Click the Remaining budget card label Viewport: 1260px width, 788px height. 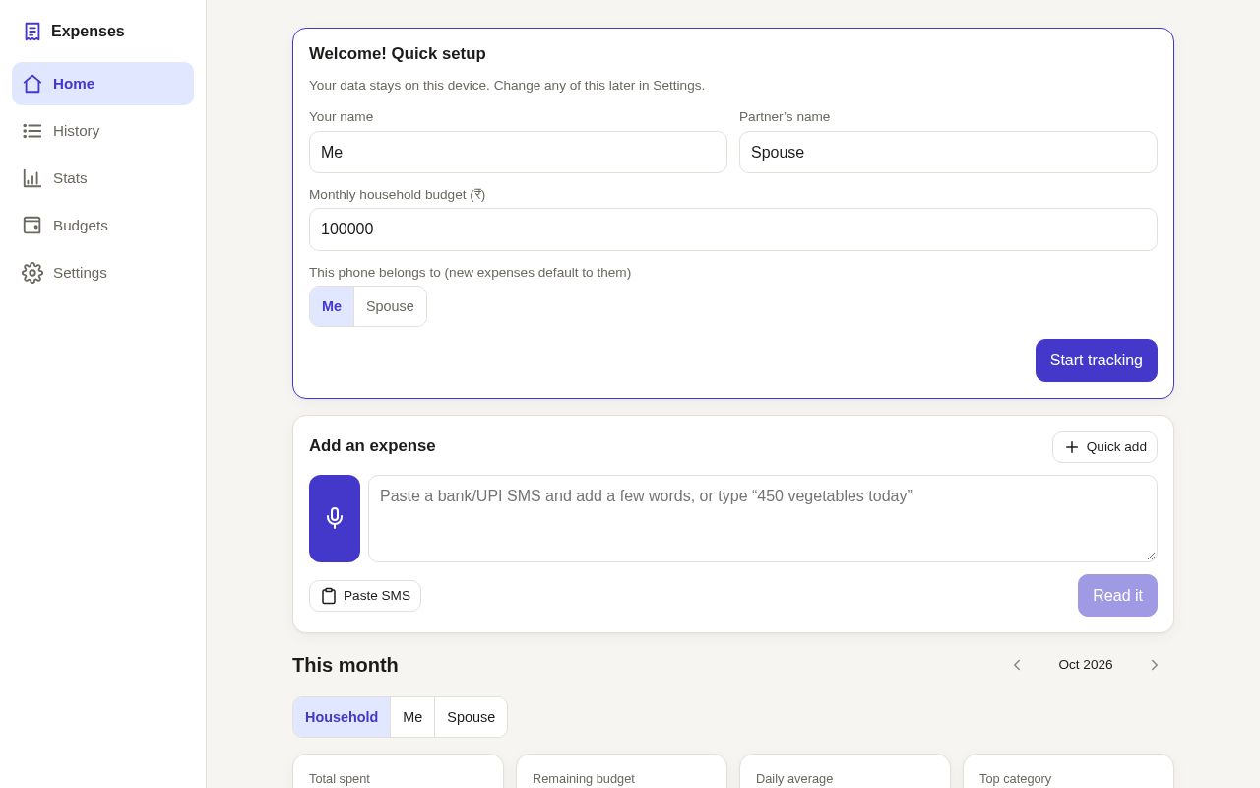(584, 779)
